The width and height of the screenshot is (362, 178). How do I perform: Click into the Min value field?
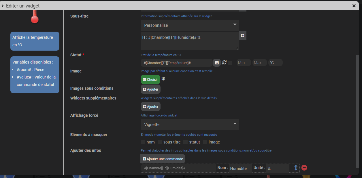pos(244,63)
